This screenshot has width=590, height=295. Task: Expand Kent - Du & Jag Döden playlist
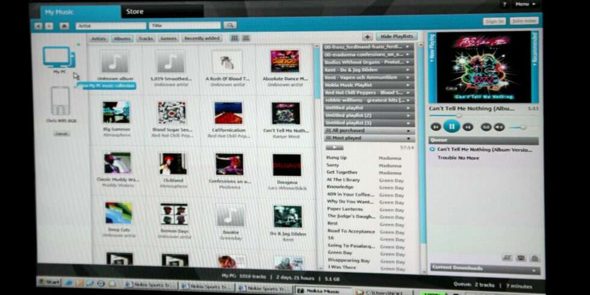[x=368, y=70]
